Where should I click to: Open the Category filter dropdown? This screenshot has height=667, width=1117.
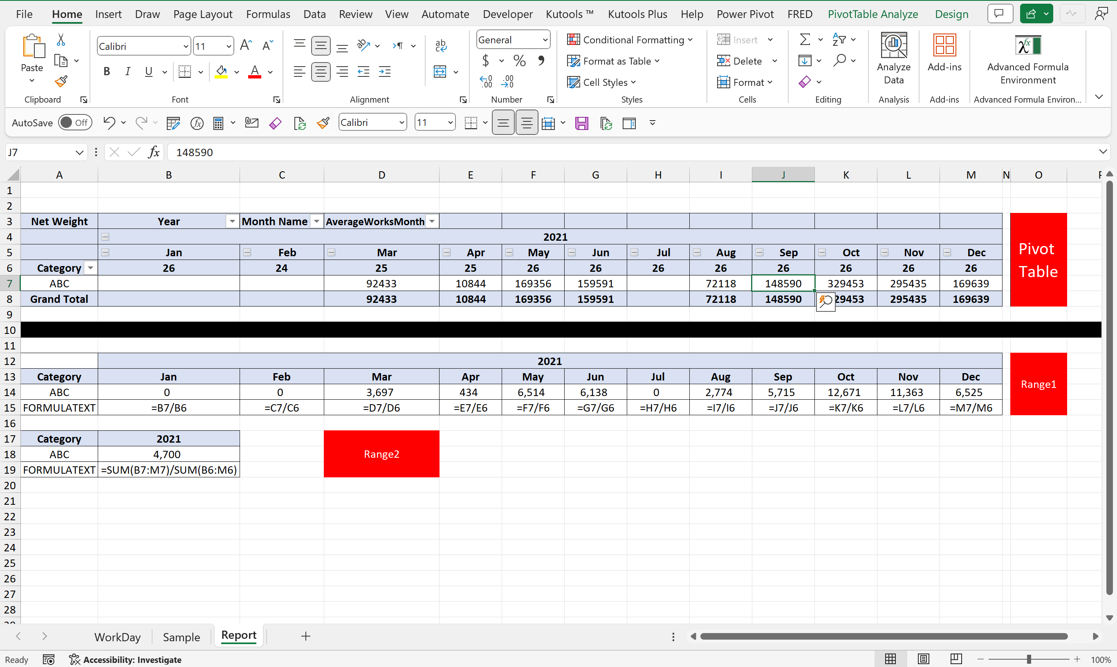tap(91, 269)
